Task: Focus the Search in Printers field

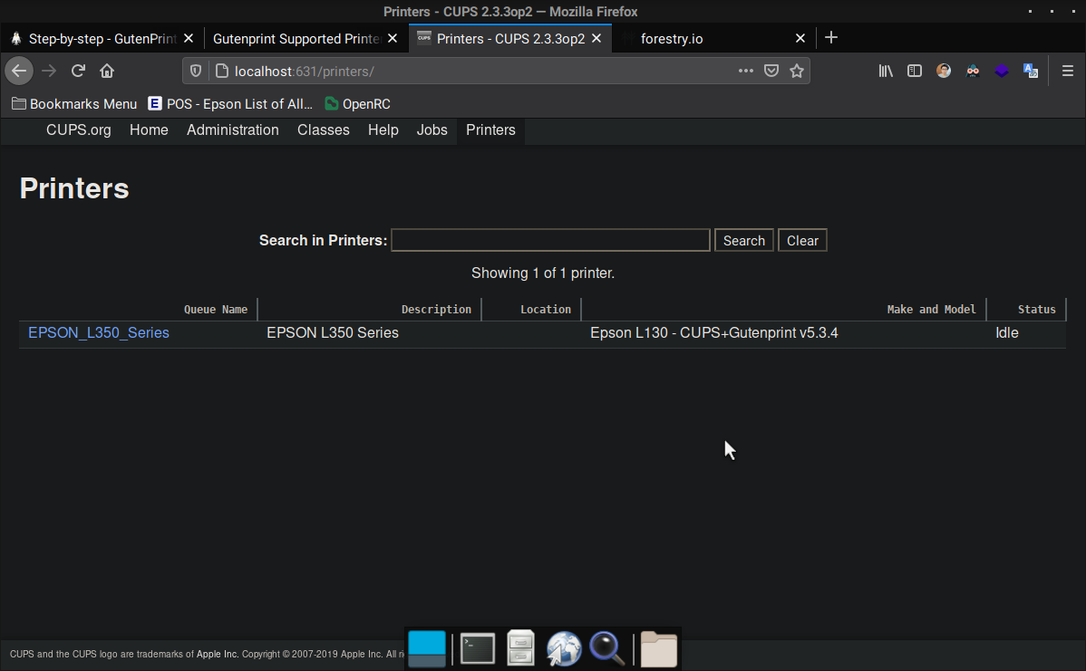Action: coord(550,240)
